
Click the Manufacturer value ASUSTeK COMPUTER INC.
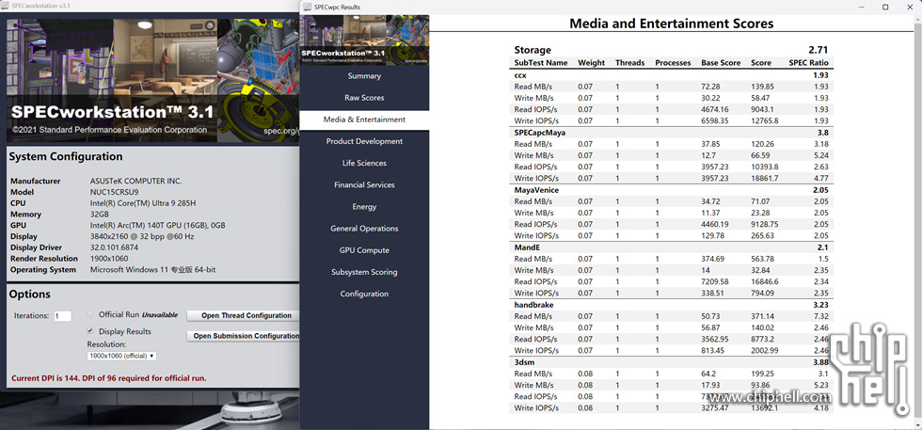135,182
